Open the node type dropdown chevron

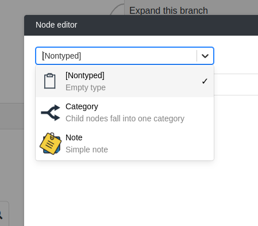pos(205,56)
